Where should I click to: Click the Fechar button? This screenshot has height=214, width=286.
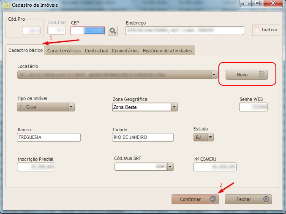[x=248, y=199]
